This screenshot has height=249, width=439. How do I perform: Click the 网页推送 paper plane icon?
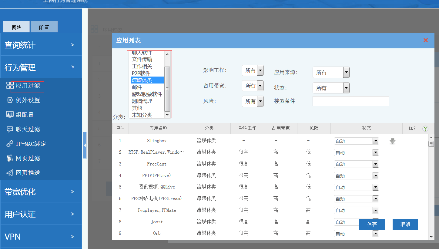pos(10,173)
